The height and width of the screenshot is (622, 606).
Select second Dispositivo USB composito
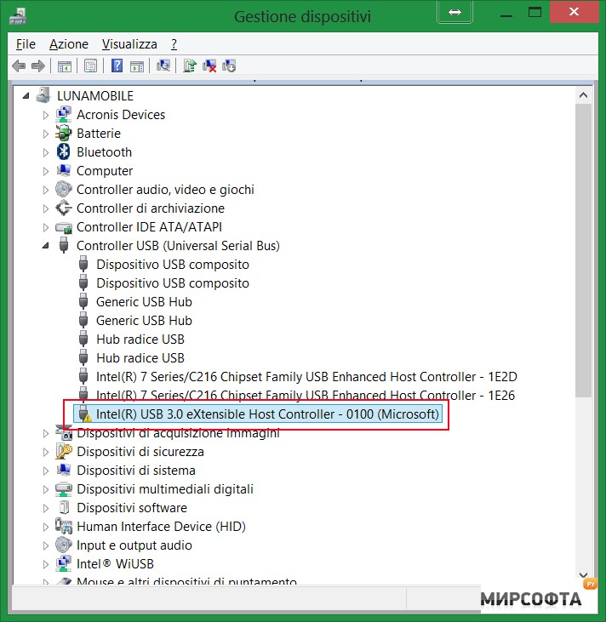point(173,282)
